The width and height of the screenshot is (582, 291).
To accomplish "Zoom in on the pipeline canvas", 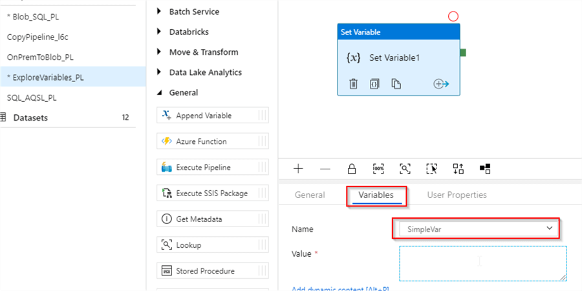I will [x=298, y=168].
